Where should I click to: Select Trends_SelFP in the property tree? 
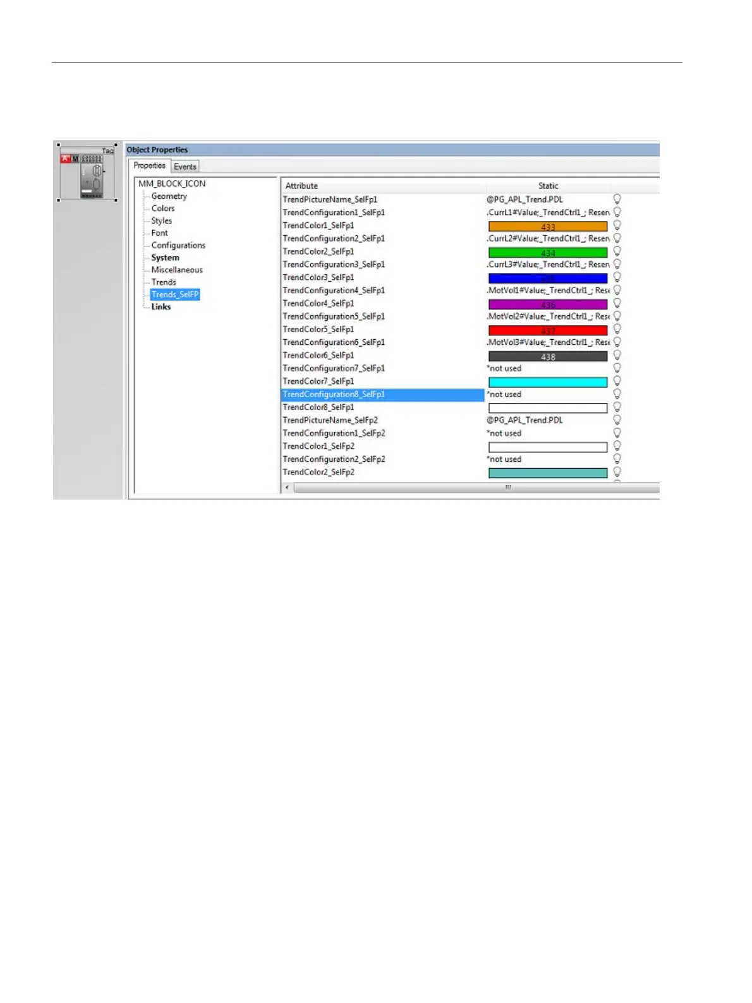[175, 294]
